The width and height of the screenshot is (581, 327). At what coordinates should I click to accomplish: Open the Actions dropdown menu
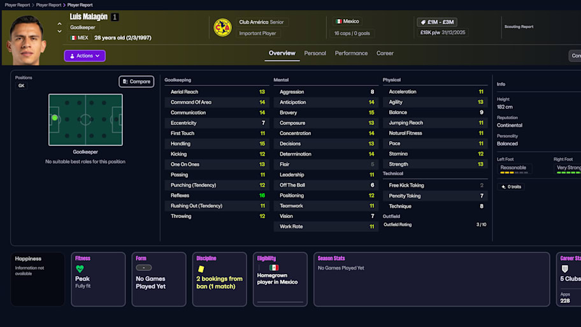click(85, 55)
